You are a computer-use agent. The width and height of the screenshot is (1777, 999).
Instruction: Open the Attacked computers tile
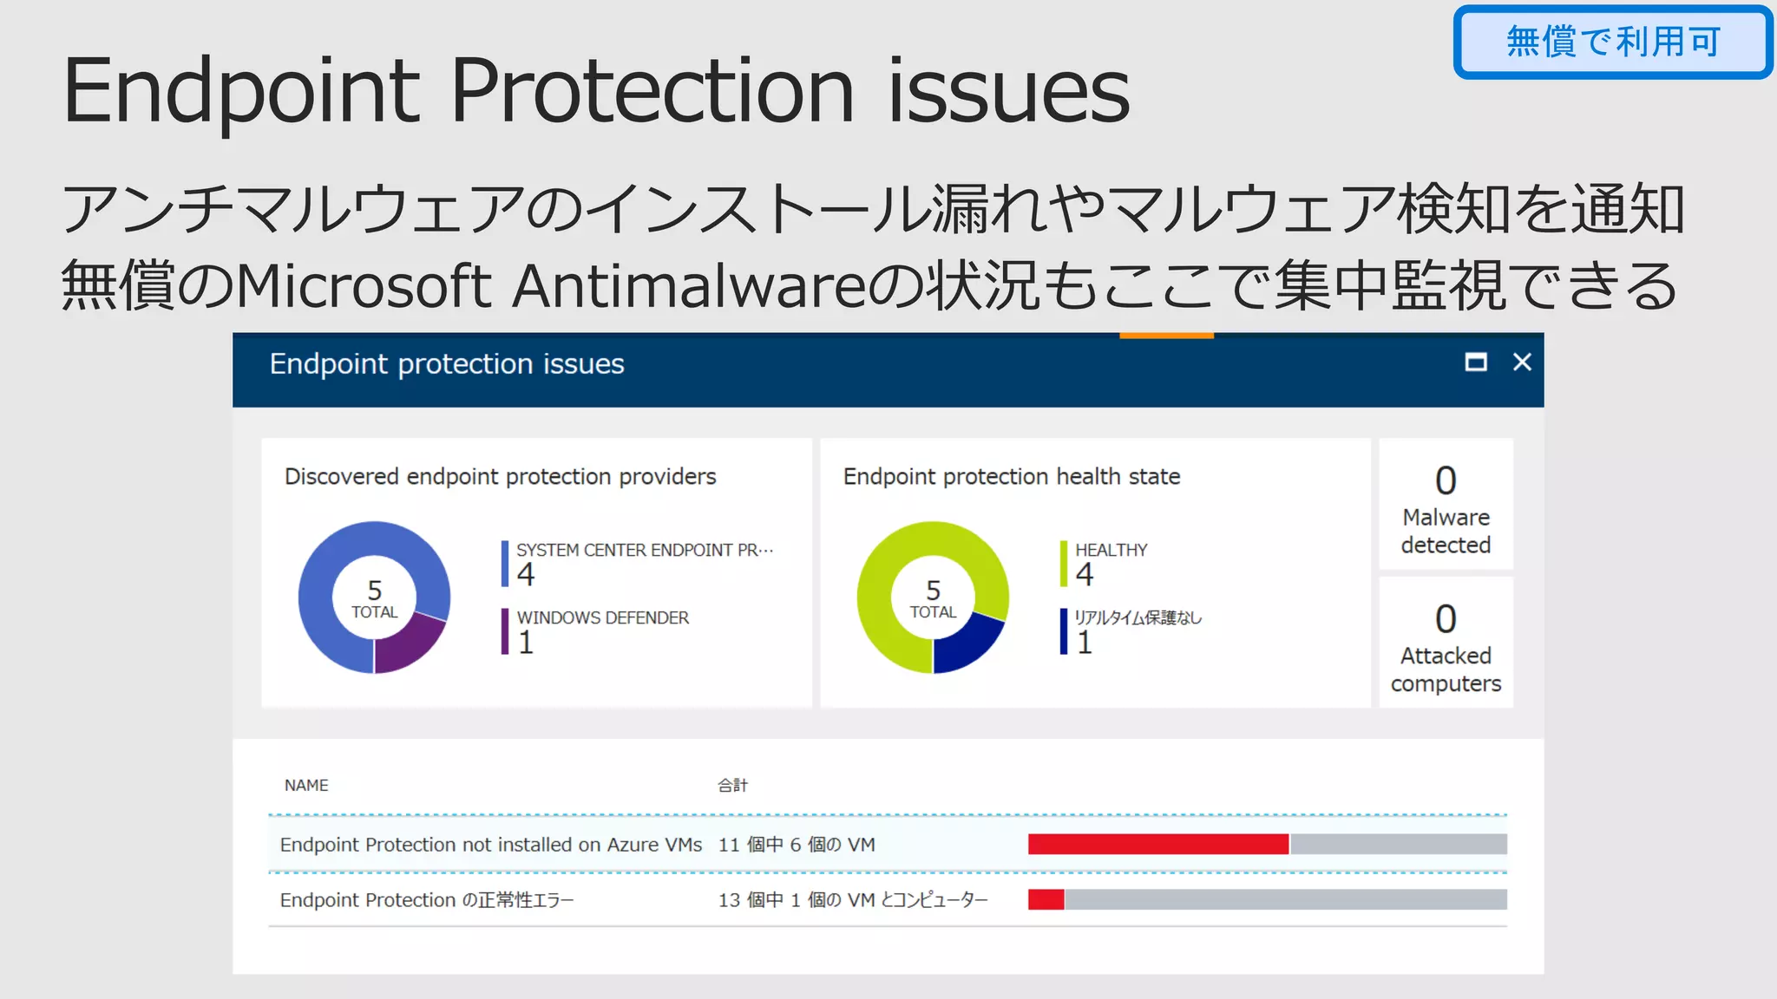pyautogui.click(x=1446, y=643)
